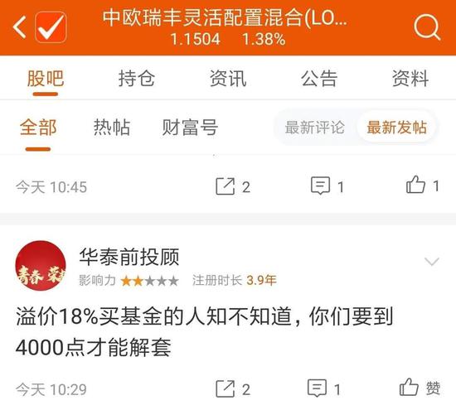Screen dimensions: 456x405
Task: Select the 热帖 filter
Action: [x=112, y=128]
